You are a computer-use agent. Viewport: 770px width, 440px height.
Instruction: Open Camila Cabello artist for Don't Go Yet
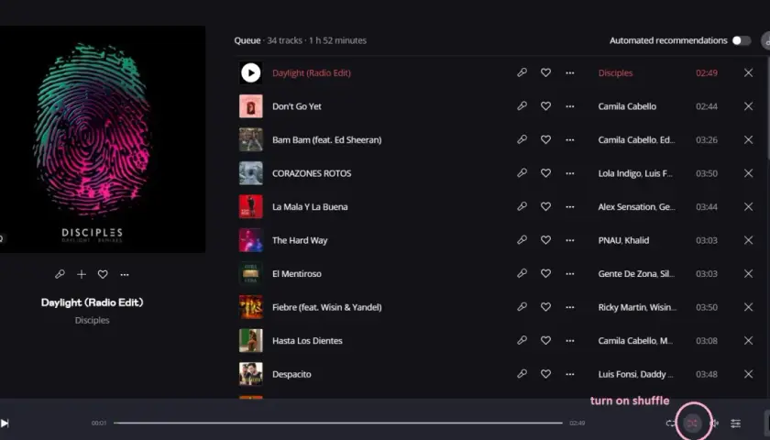click(x=627, y=106)
